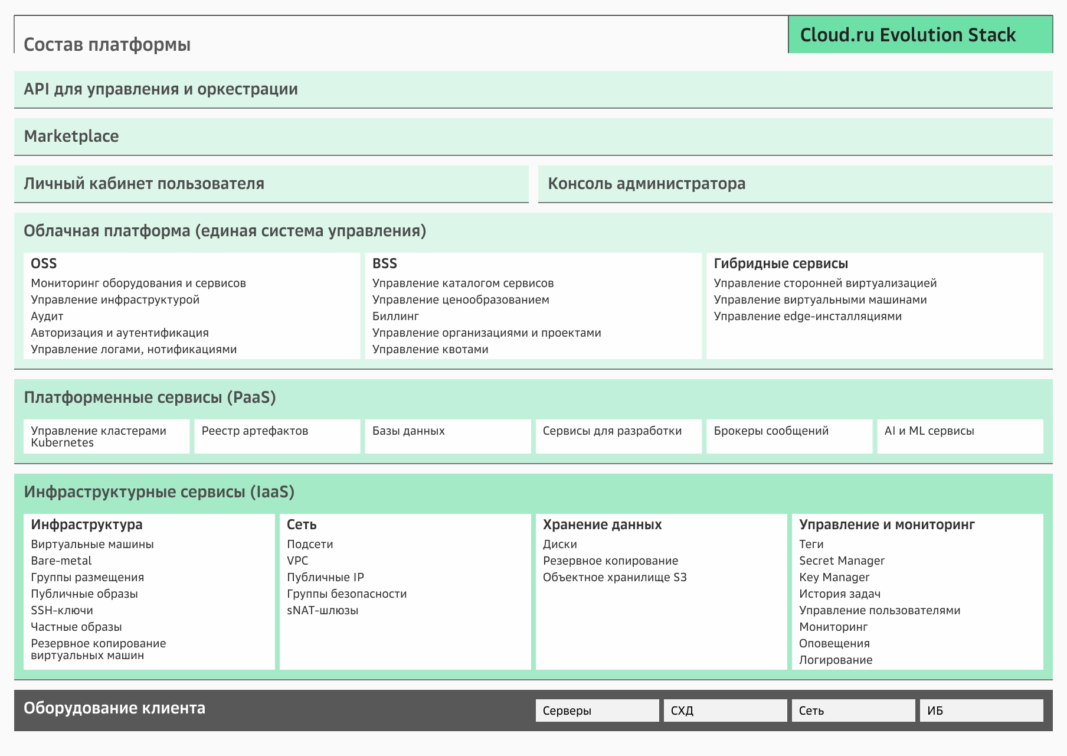Click 'Группы безопасности'
1067x756 pixels.
[x=347, y=594]
